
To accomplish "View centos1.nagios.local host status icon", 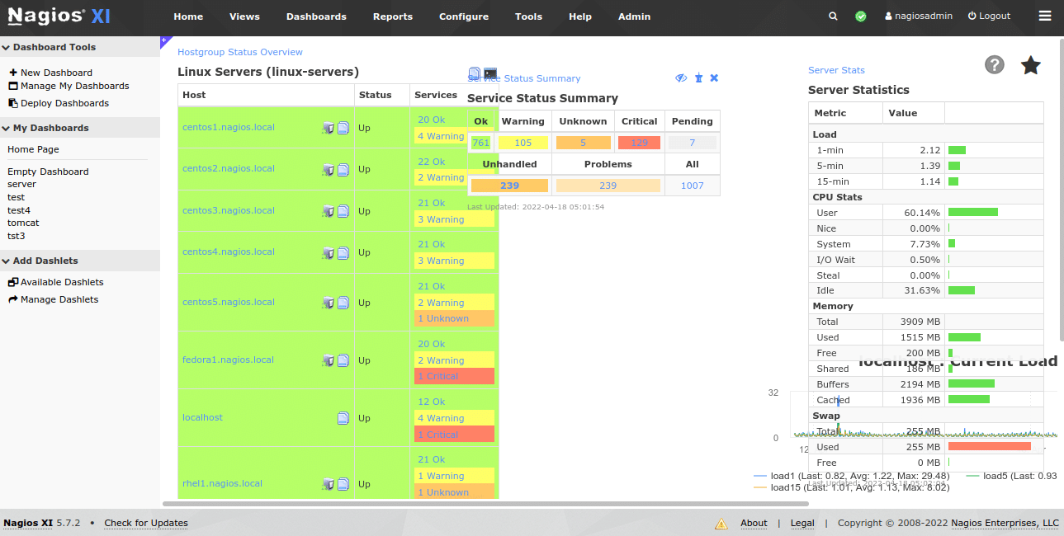I will point(328,128).
